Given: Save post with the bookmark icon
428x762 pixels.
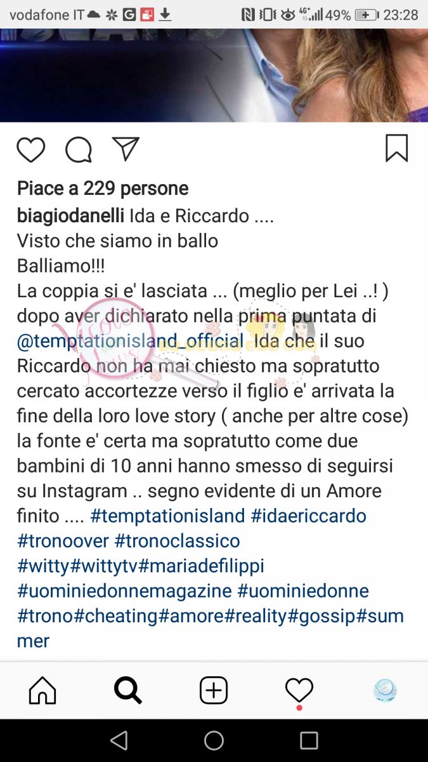Looking at the screenshot, I should (x=397, y=149).
